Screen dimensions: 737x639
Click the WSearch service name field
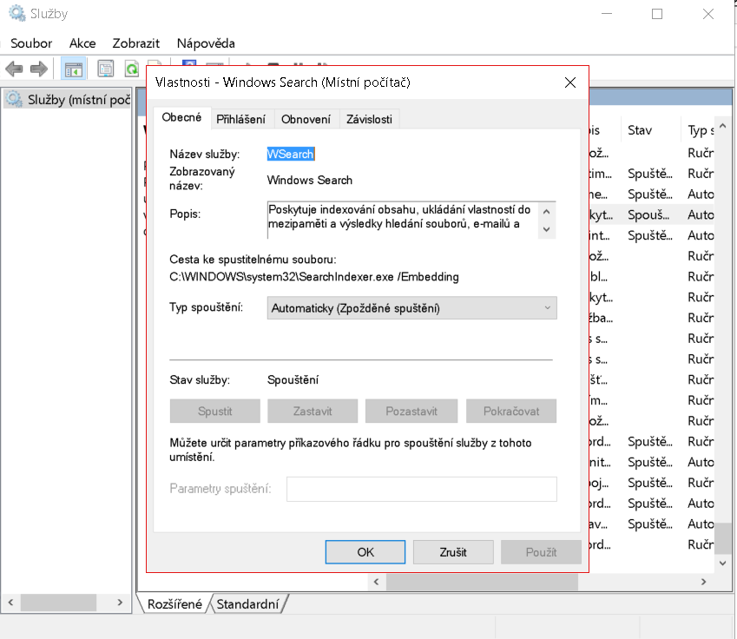(x=291, y=154)
